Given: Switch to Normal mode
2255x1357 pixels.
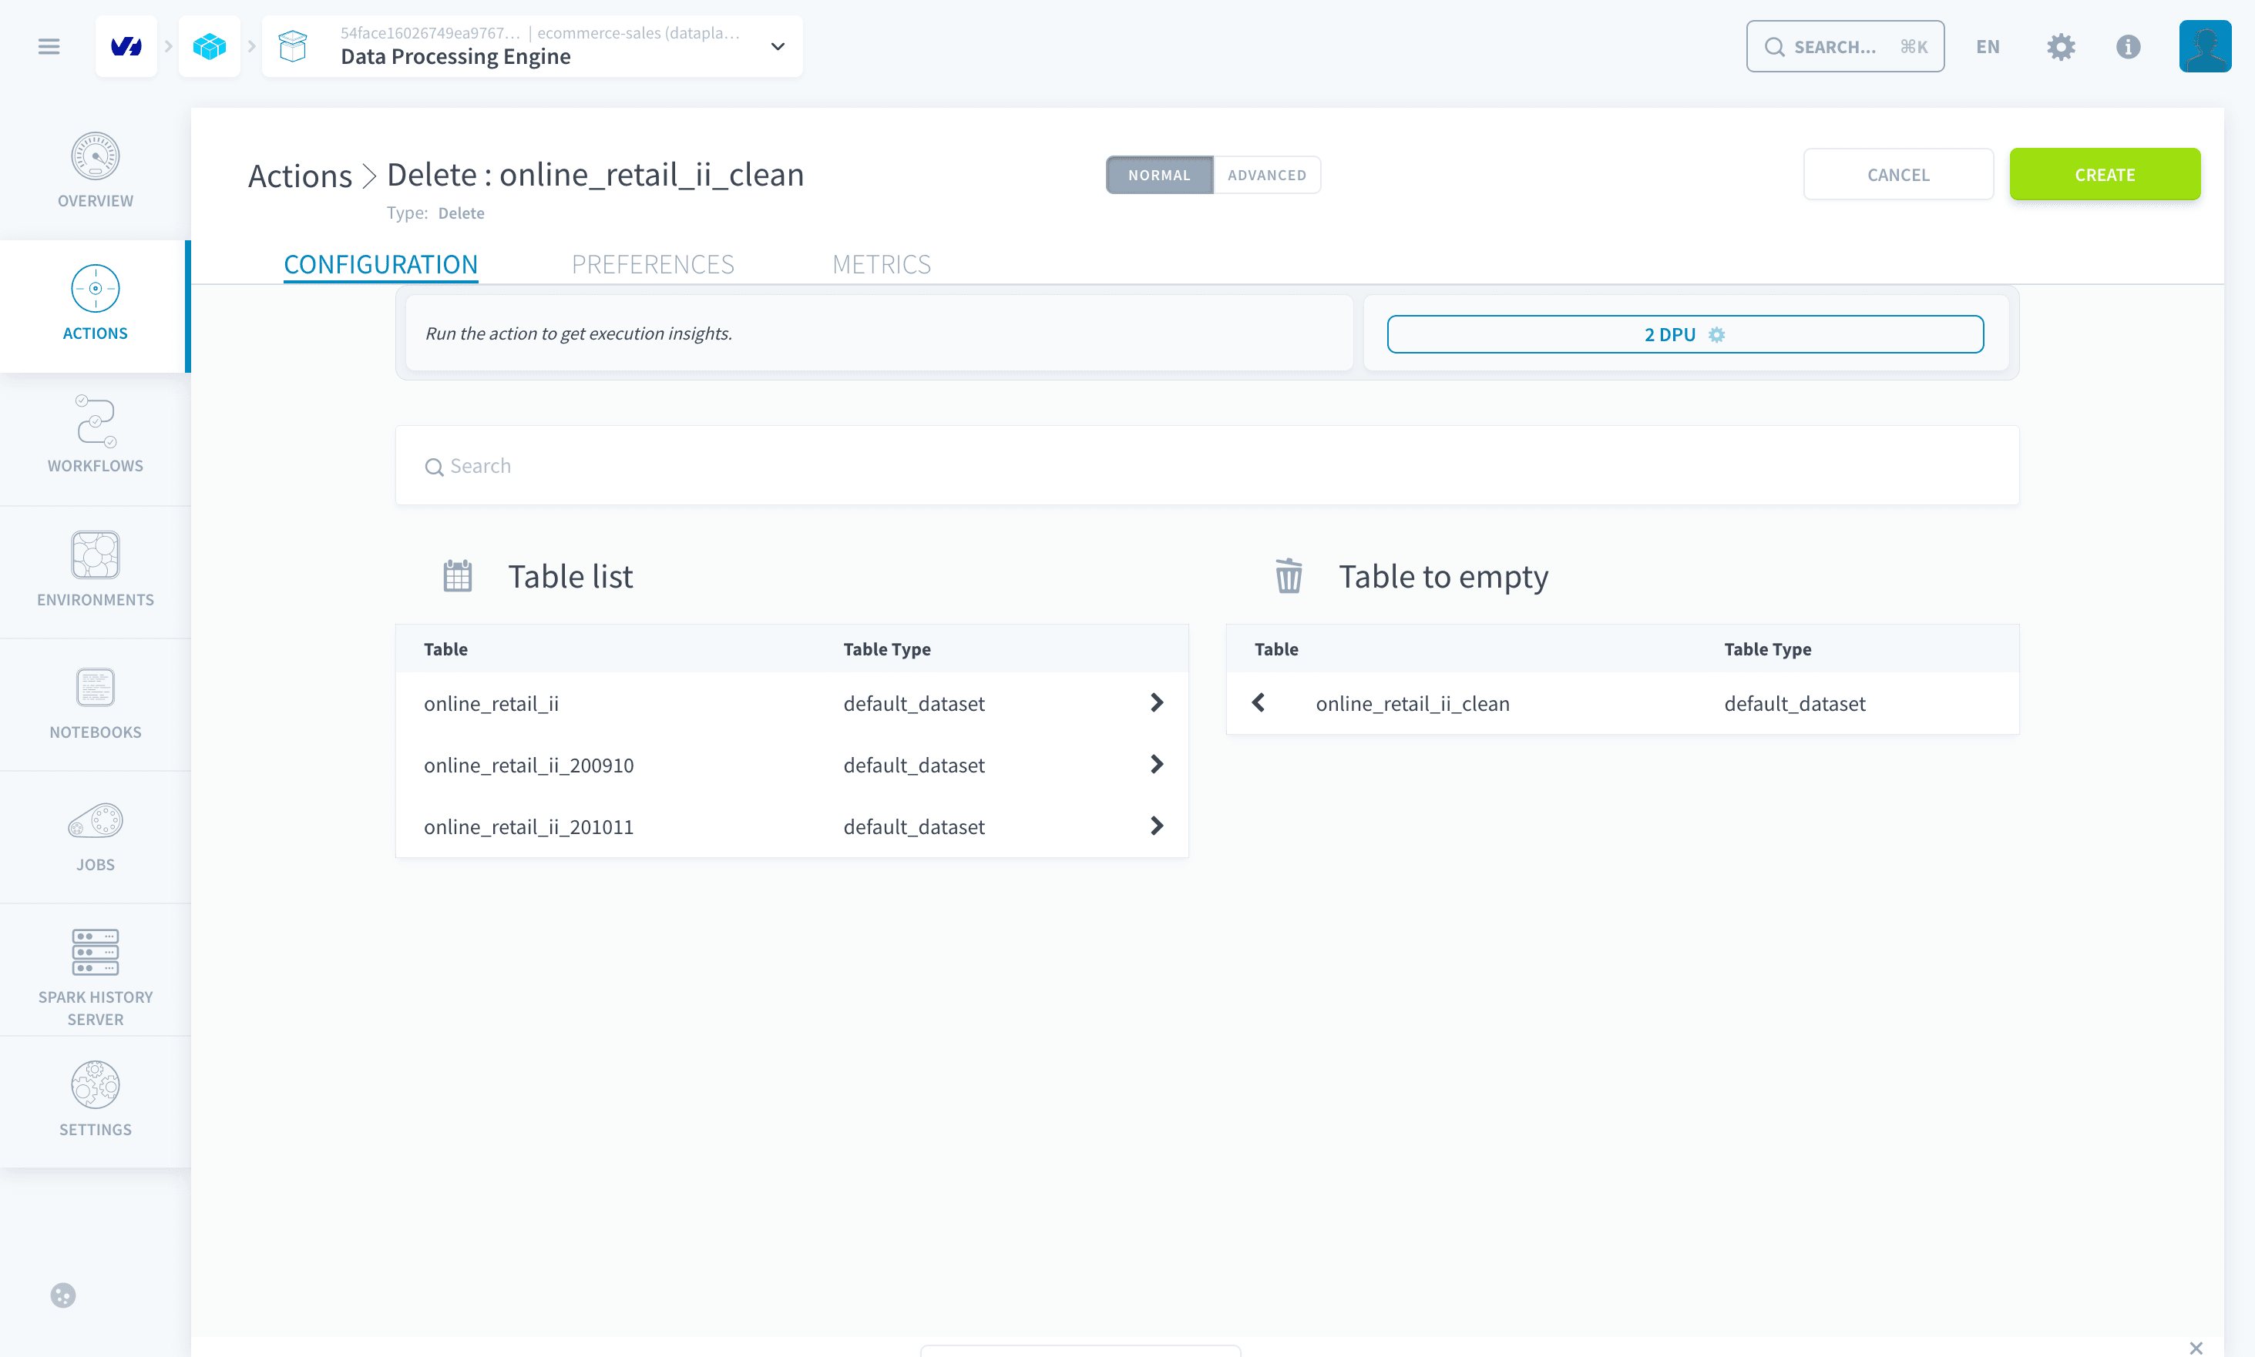Looking at the screenshot, I should pos(1159,175).
